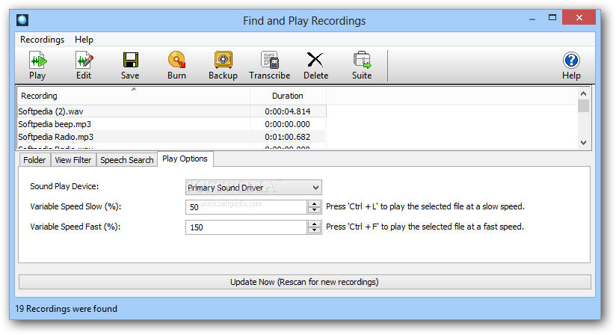
Task: Open the Recordings menu
Action: coord(42,40)
